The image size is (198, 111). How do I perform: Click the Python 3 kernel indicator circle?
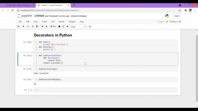click(180, 22)
